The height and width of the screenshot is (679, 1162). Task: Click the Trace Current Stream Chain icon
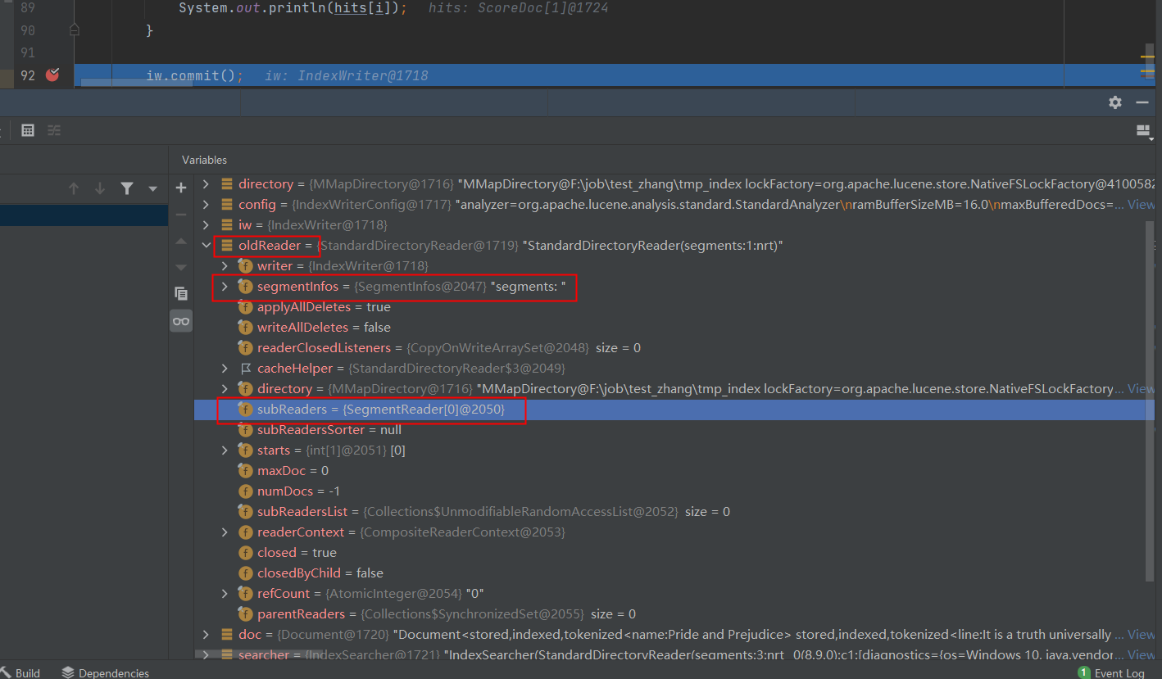(x=54, y=130)
